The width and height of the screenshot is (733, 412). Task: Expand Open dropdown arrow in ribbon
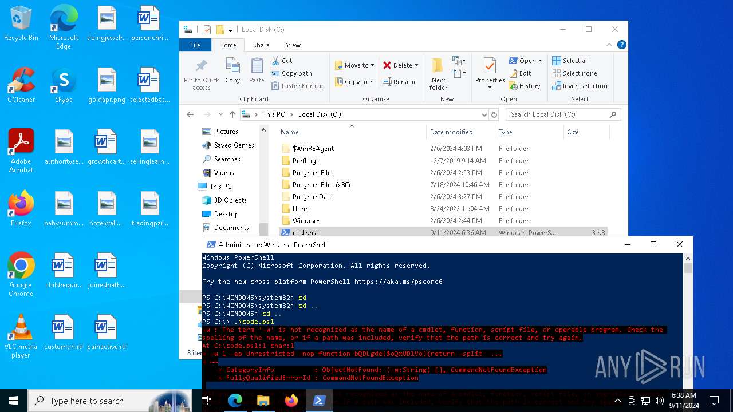[540, 61]
